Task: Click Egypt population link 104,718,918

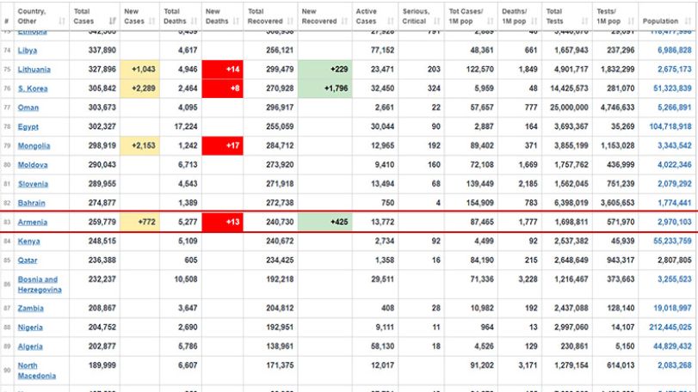Action: 670,126
